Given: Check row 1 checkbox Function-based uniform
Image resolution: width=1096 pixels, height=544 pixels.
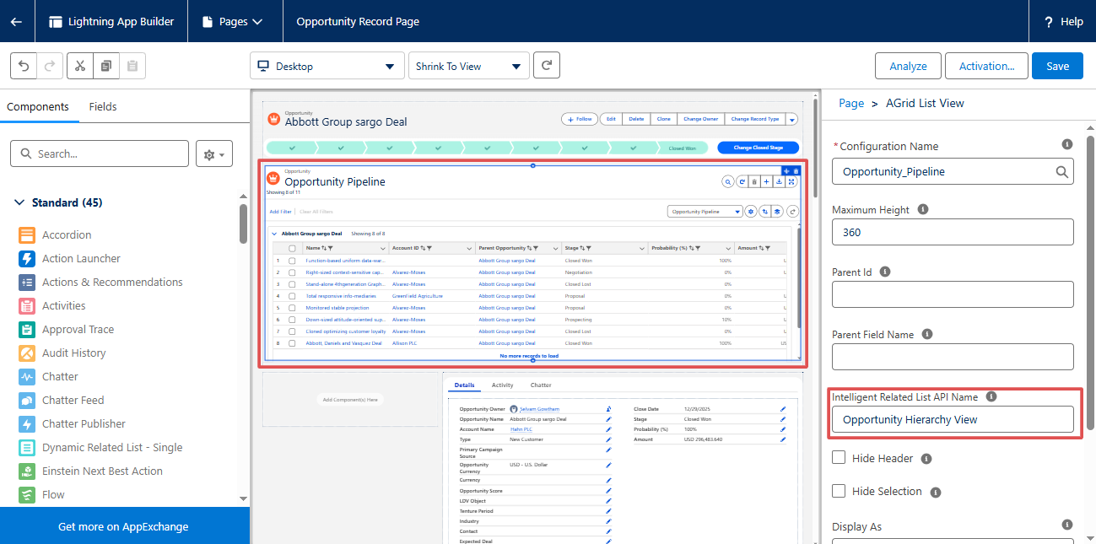Looking at the screenshot, I should pyautogui.click(x=292, y=261).
